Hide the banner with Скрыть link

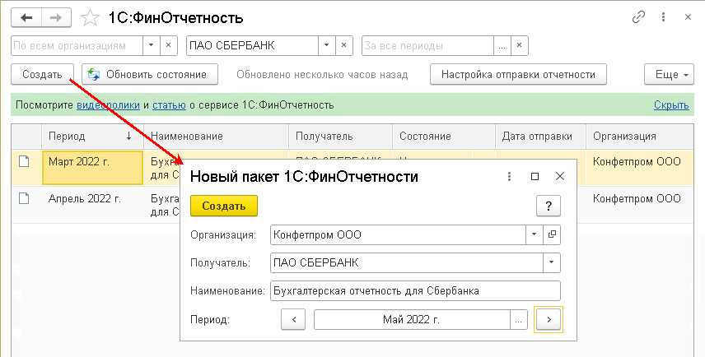click(670, 105)
